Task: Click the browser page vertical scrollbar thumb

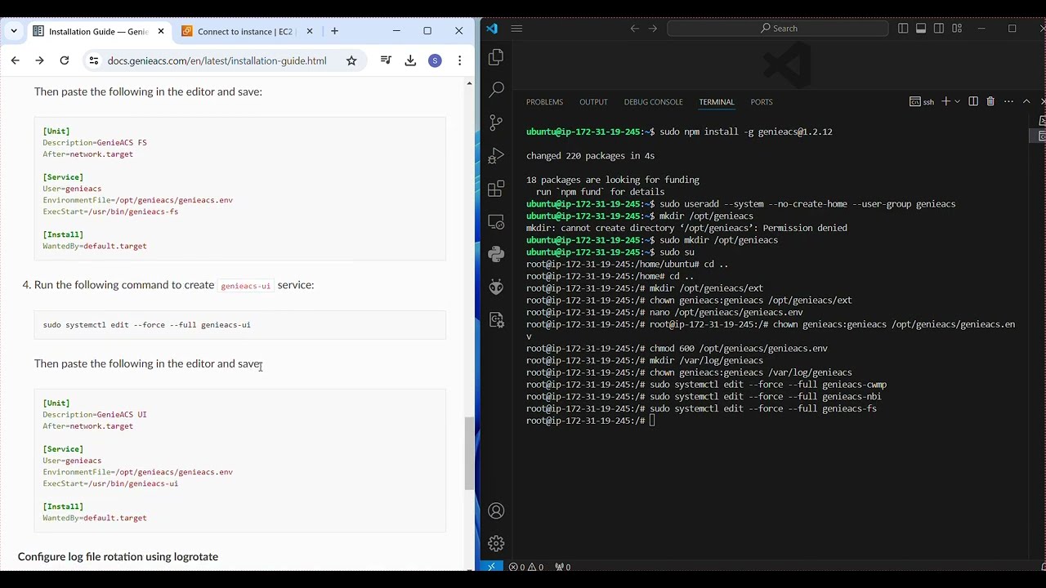Action: [469, 453]
